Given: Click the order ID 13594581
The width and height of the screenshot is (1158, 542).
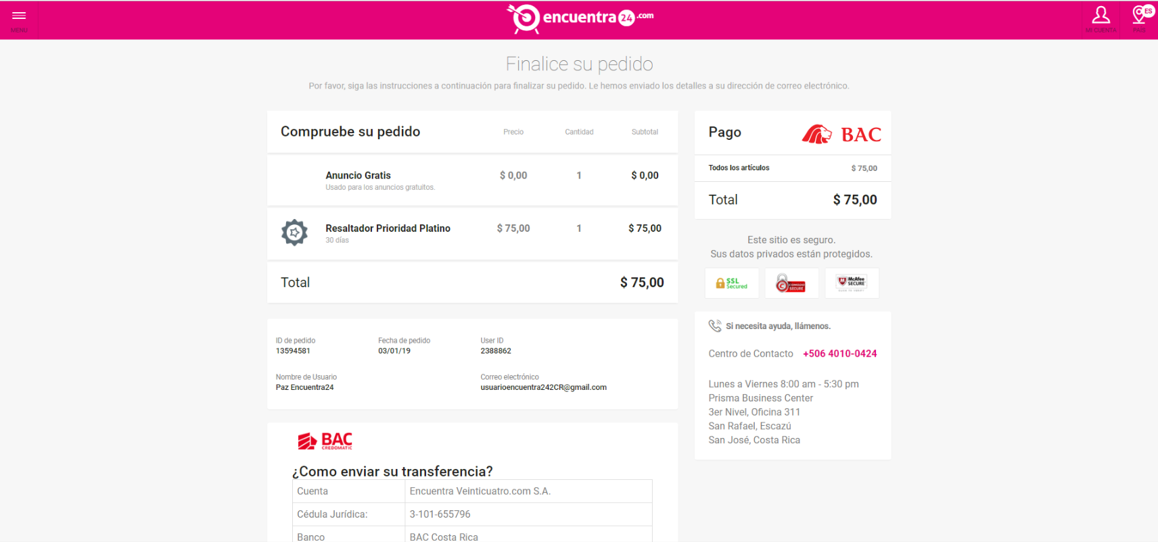Looking at the screenshot, I should point(293,351).
